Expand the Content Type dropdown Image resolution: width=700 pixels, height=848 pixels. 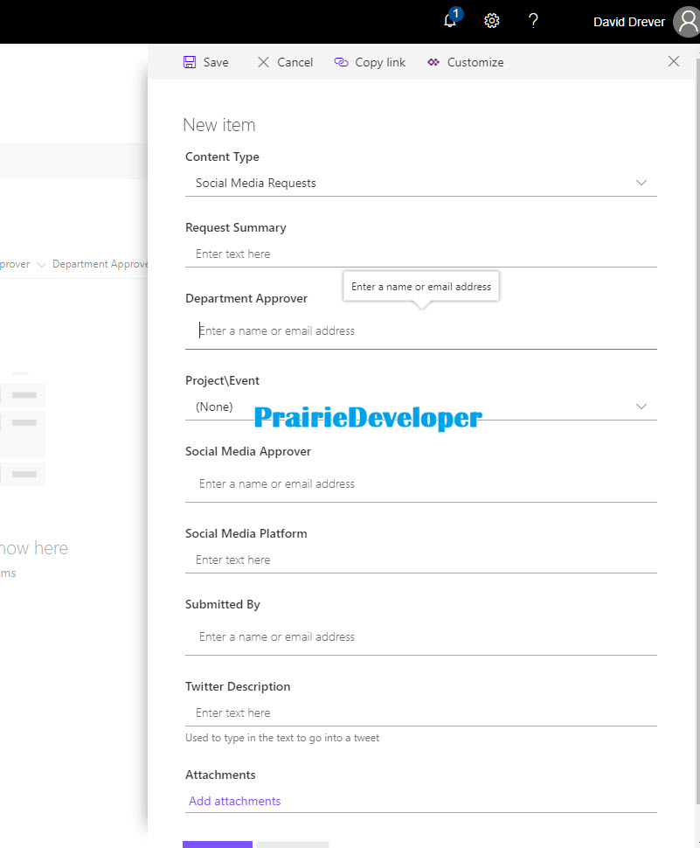click(421, 183)
